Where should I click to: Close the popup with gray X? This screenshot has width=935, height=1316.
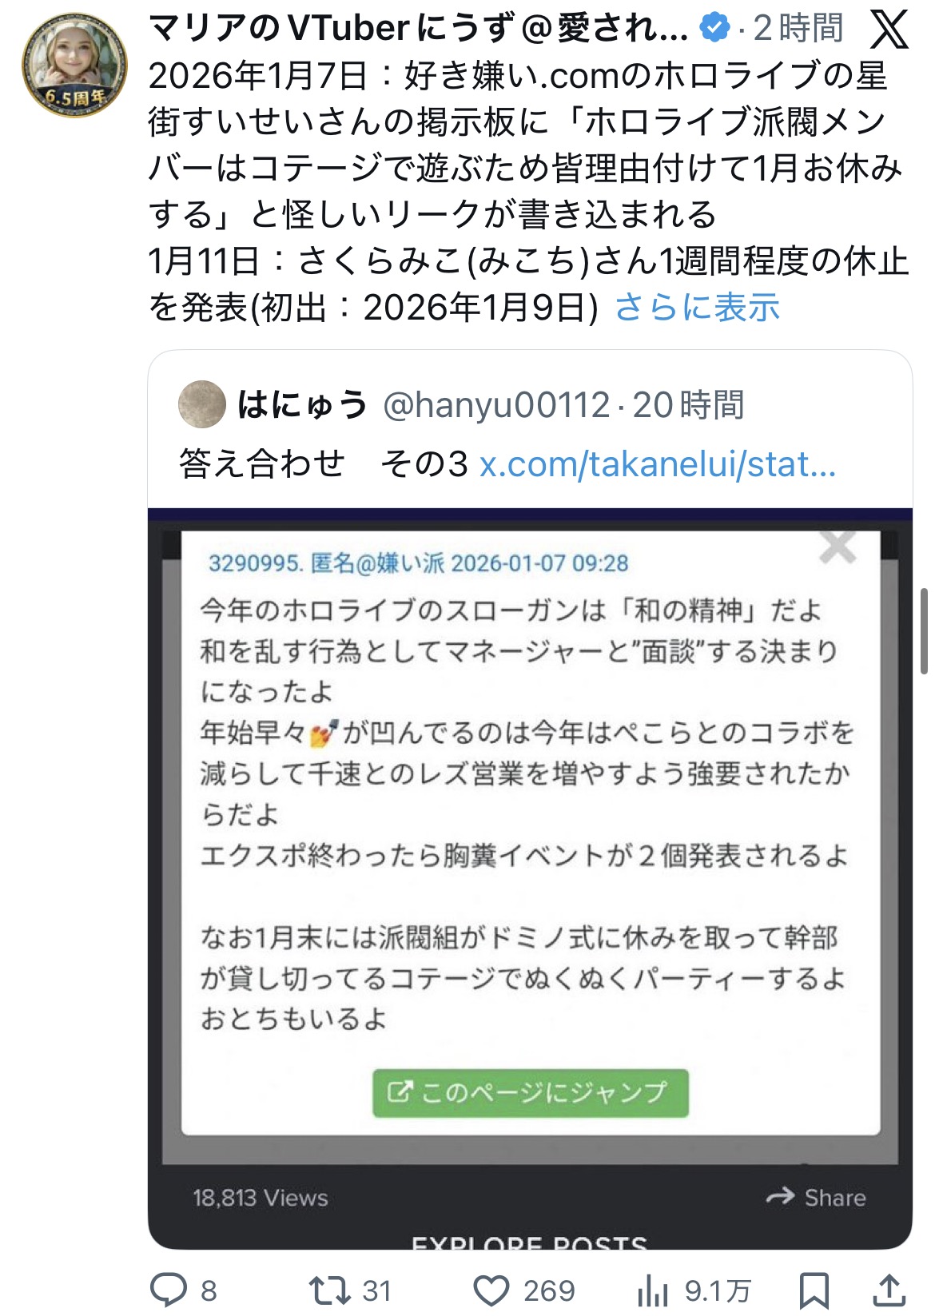838,548
